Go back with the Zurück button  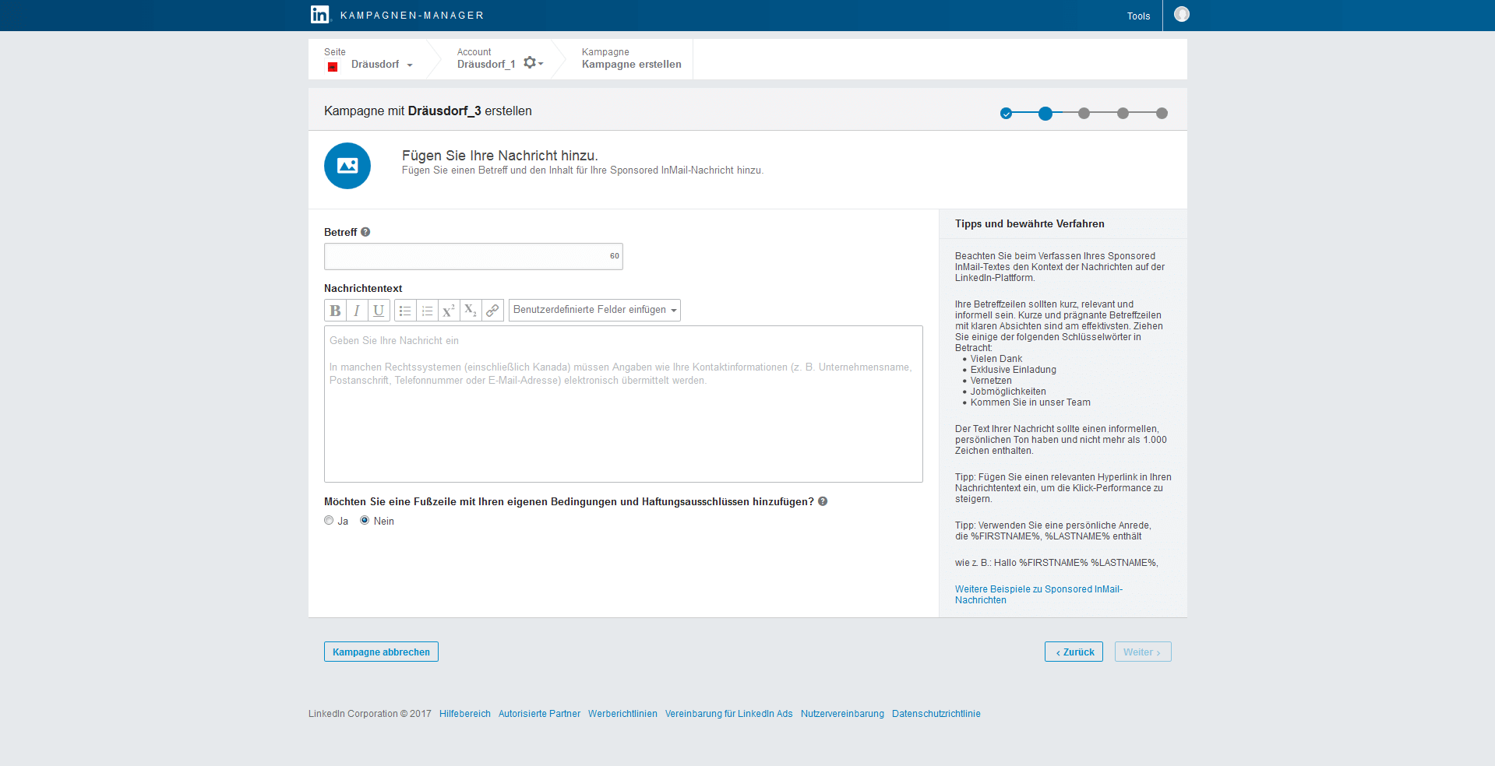coord(1074,652)
